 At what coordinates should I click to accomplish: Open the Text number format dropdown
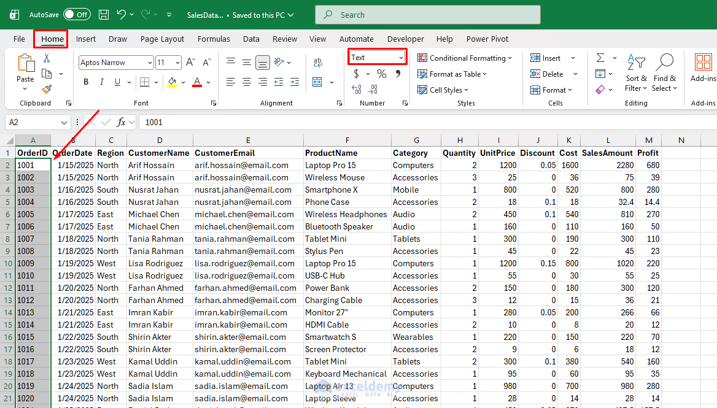[401, 58]
